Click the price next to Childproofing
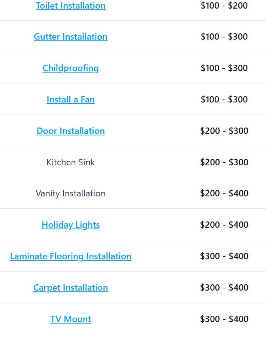 pos(224,68)
